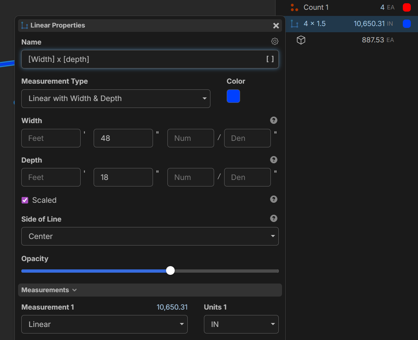Close the Linear Properties panel
418x340 pixels.
coord(276,26)
